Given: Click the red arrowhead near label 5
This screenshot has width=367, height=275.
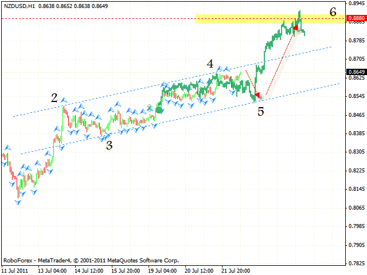Looking at the screenshot, I should (257, 95).
